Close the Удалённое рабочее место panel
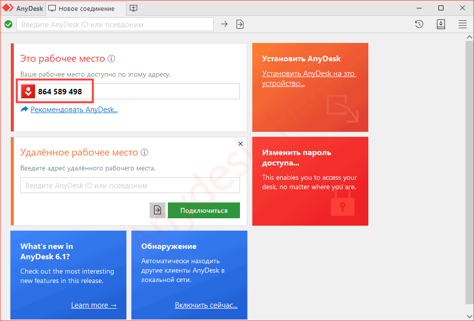 point(240,144)
